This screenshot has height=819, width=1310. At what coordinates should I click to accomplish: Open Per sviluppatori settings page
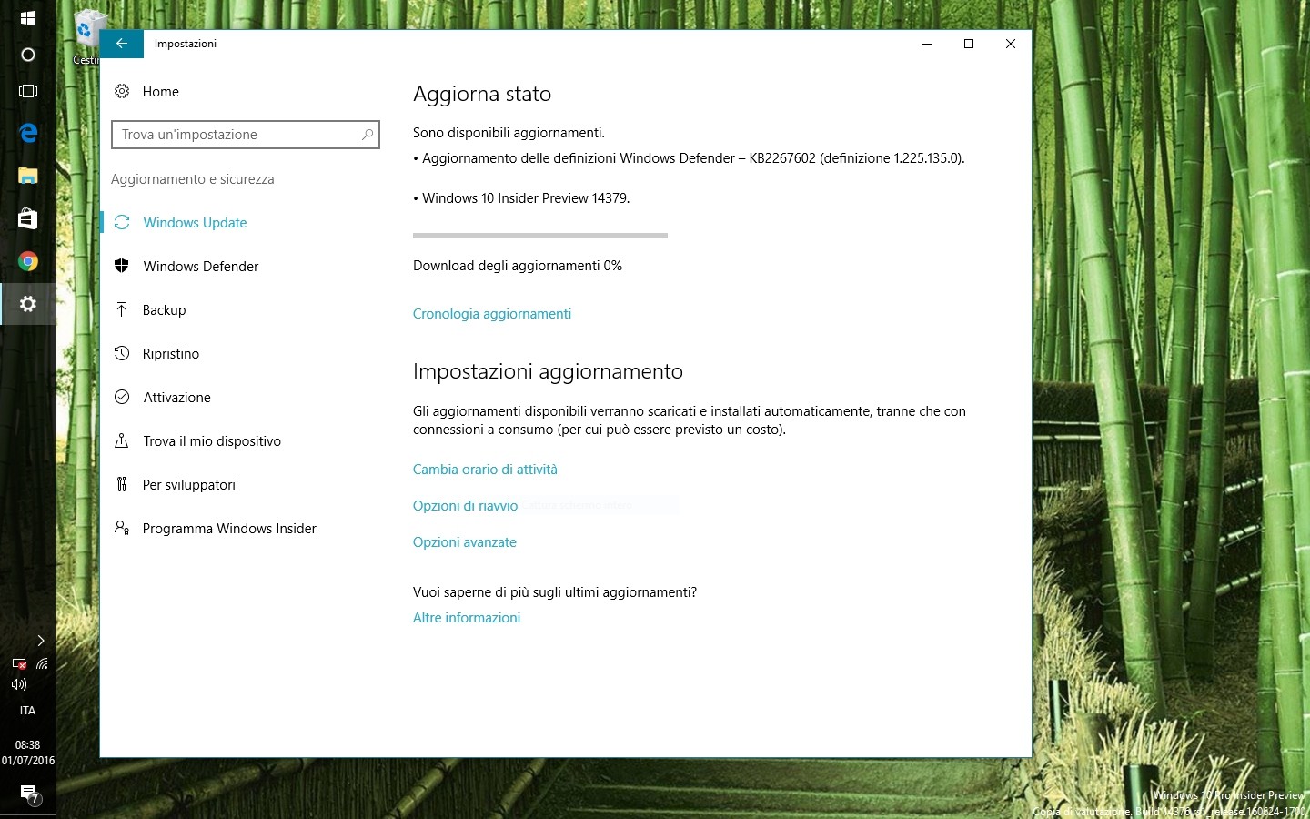[x=189, y=484]
